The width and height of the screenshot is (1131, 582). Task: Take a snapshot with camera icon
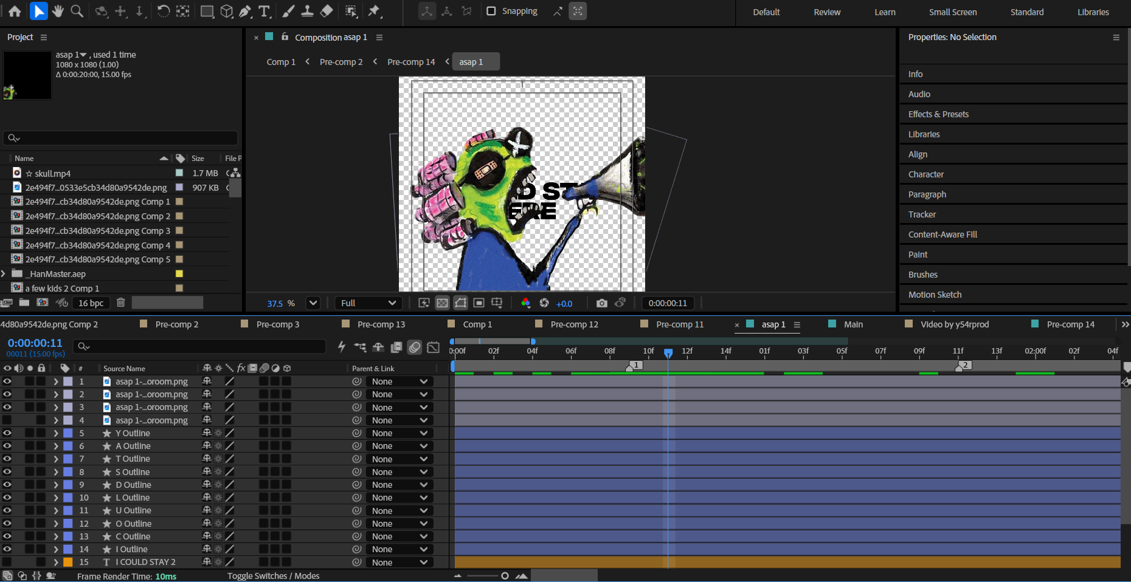click(x=601, y=303)
